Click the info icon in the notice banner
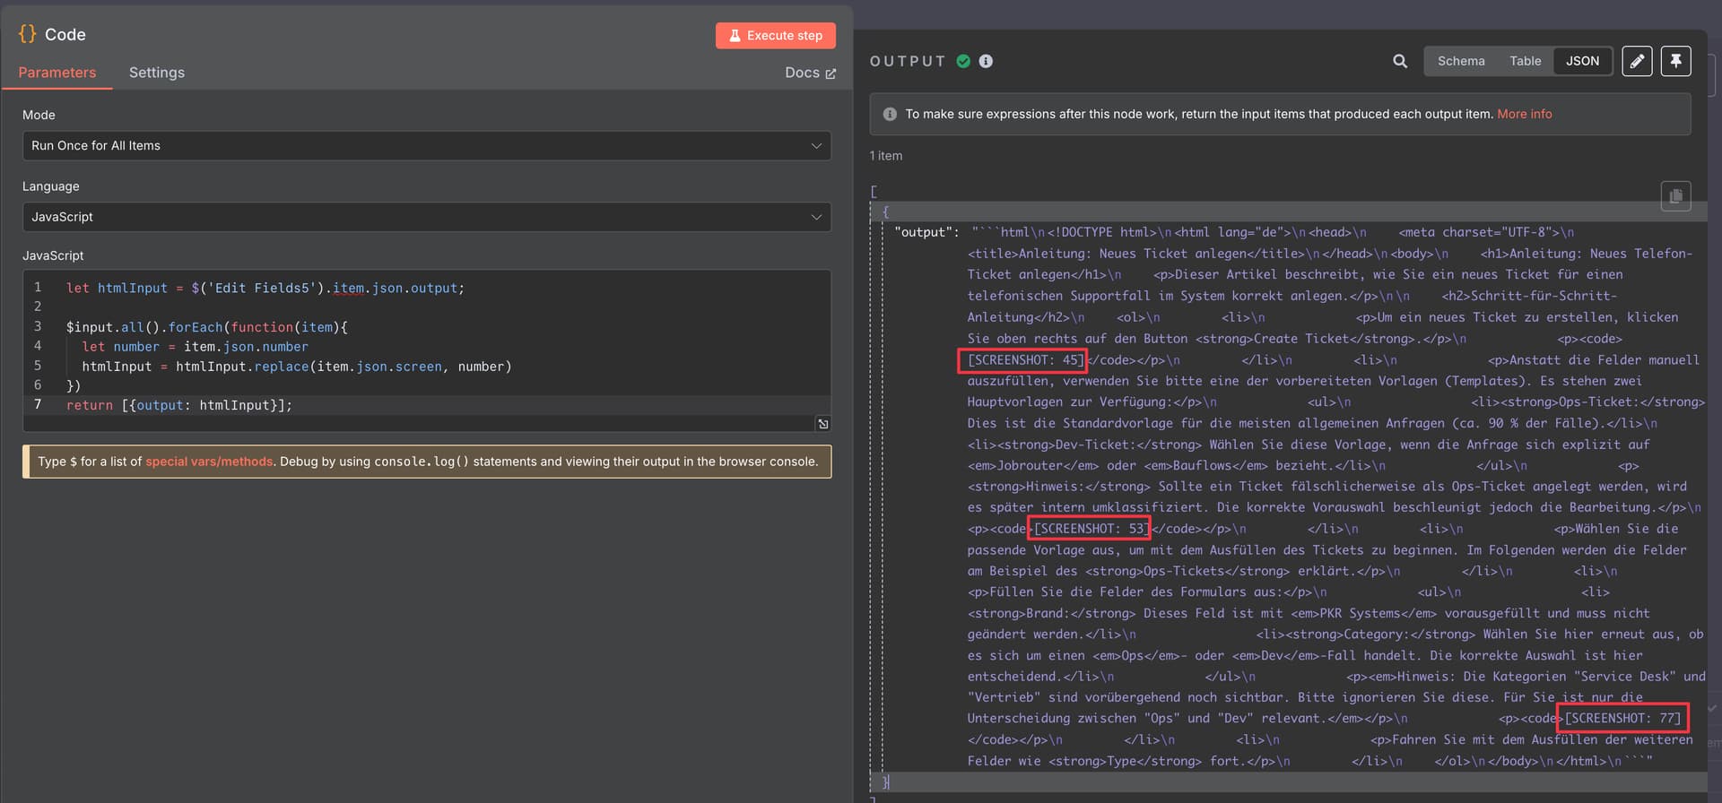 890,114
